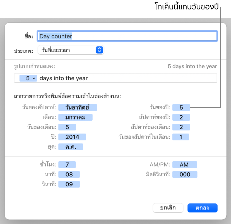Viewport: 231px width, 224px height.
Task: Select the สัปดาห์ของเดือน week of month token
Action: (x=181, y=127)
